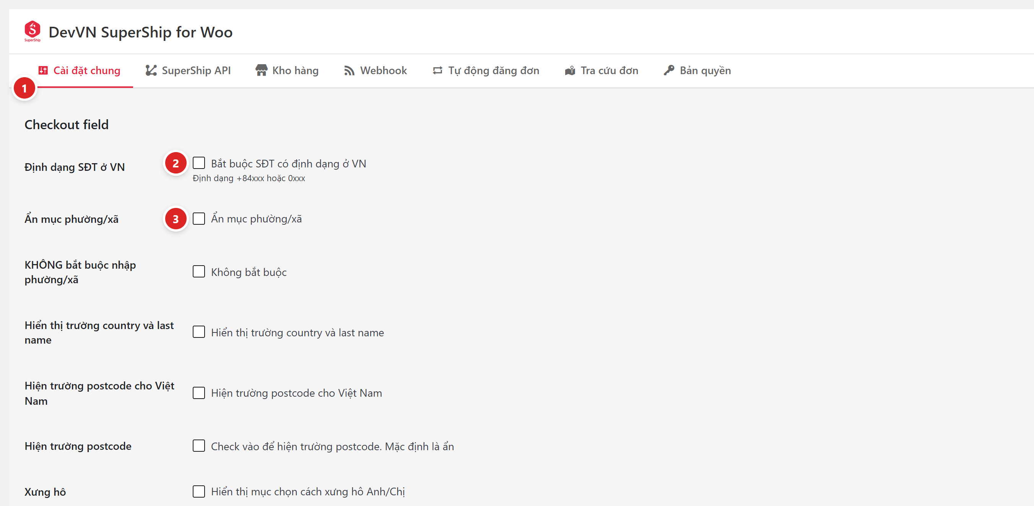Switch to the SuperShip API tab
This screenshot has width=1034, height=506.
coord(188,71)
